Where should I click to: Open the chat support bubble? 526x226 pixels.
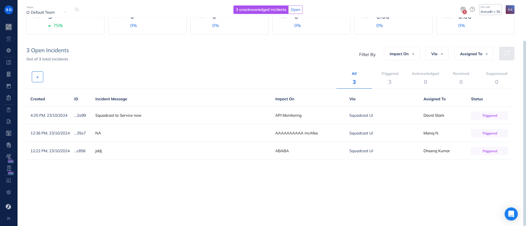[x=511, y=214]
